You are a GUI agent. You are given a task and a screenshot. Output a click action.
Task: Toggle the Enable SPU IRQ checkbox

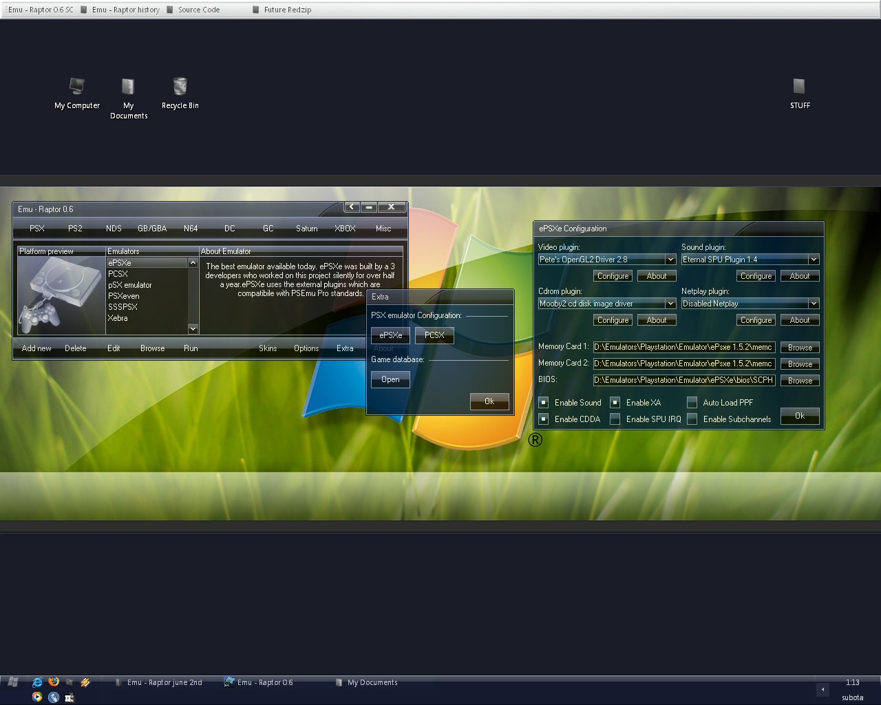(615, 419)
